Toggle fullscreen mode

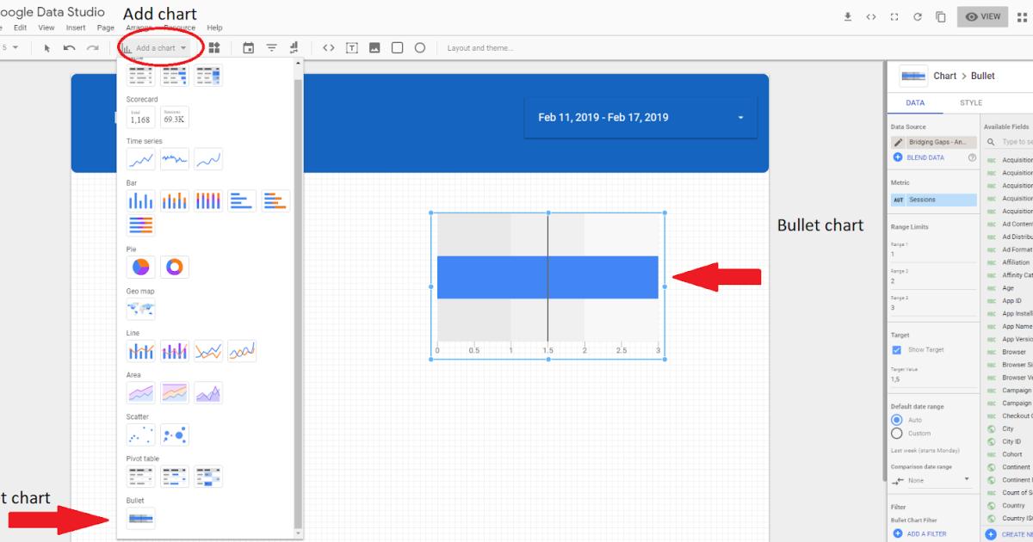click(x=894, y=16)
